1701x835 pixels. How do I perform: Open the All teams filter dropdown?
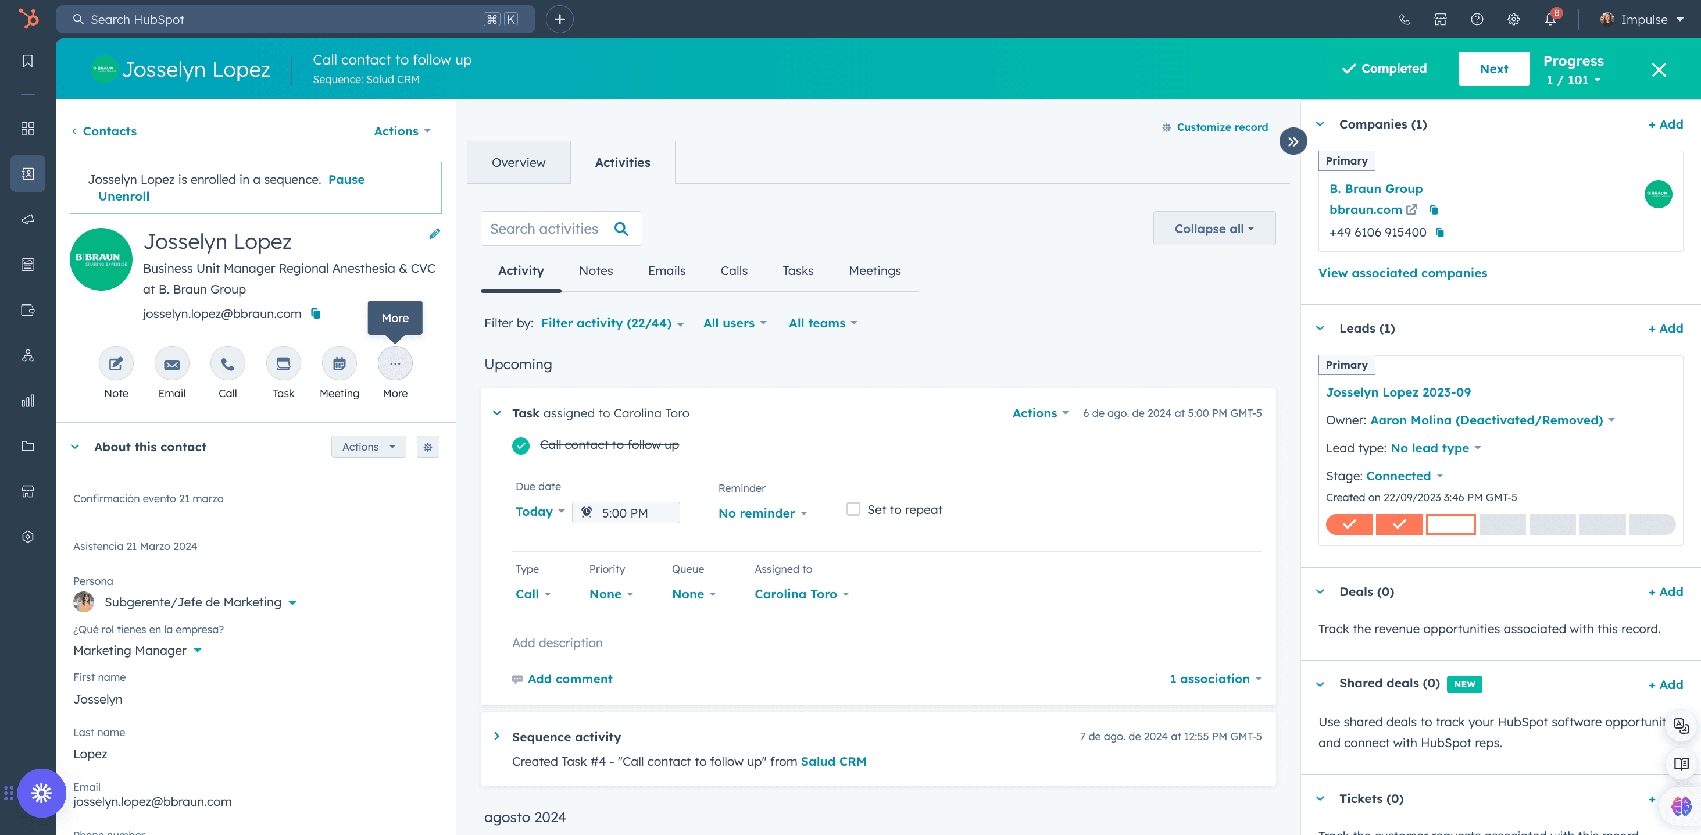coord(823,323)
